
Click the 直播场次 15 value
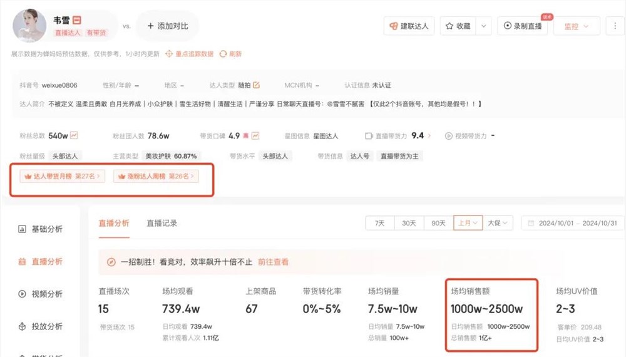103,309
